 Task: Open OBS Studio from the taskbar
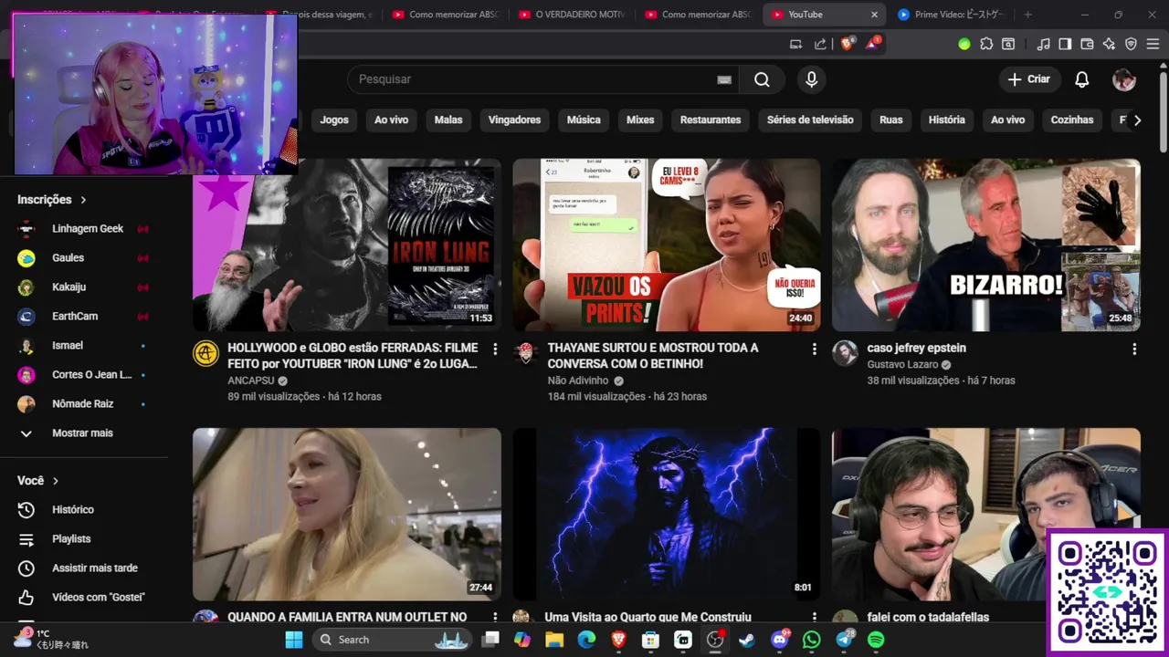715,640
